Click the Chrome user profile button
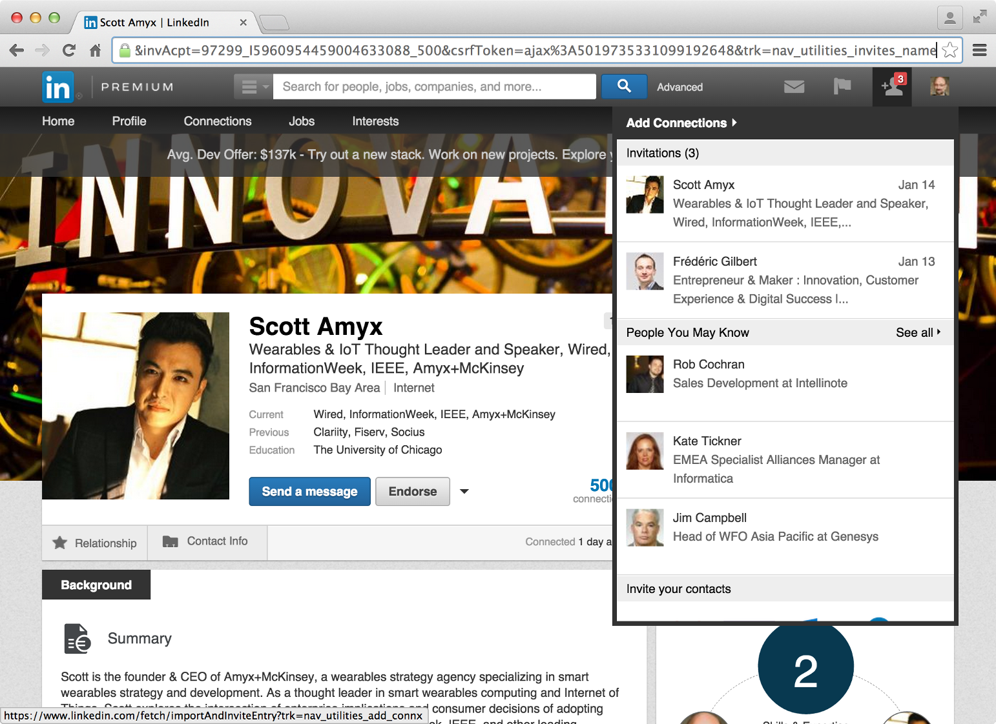Viewport: 996px width, 724px height. click(950, 18)
